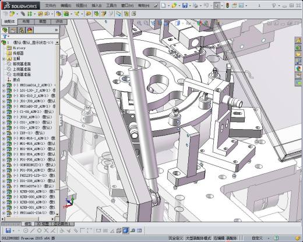This screenshot has height=242, width=303.
Task: Open the 工具 (Tools) menu
Action: pyautogui.click(x=111, y=5)
